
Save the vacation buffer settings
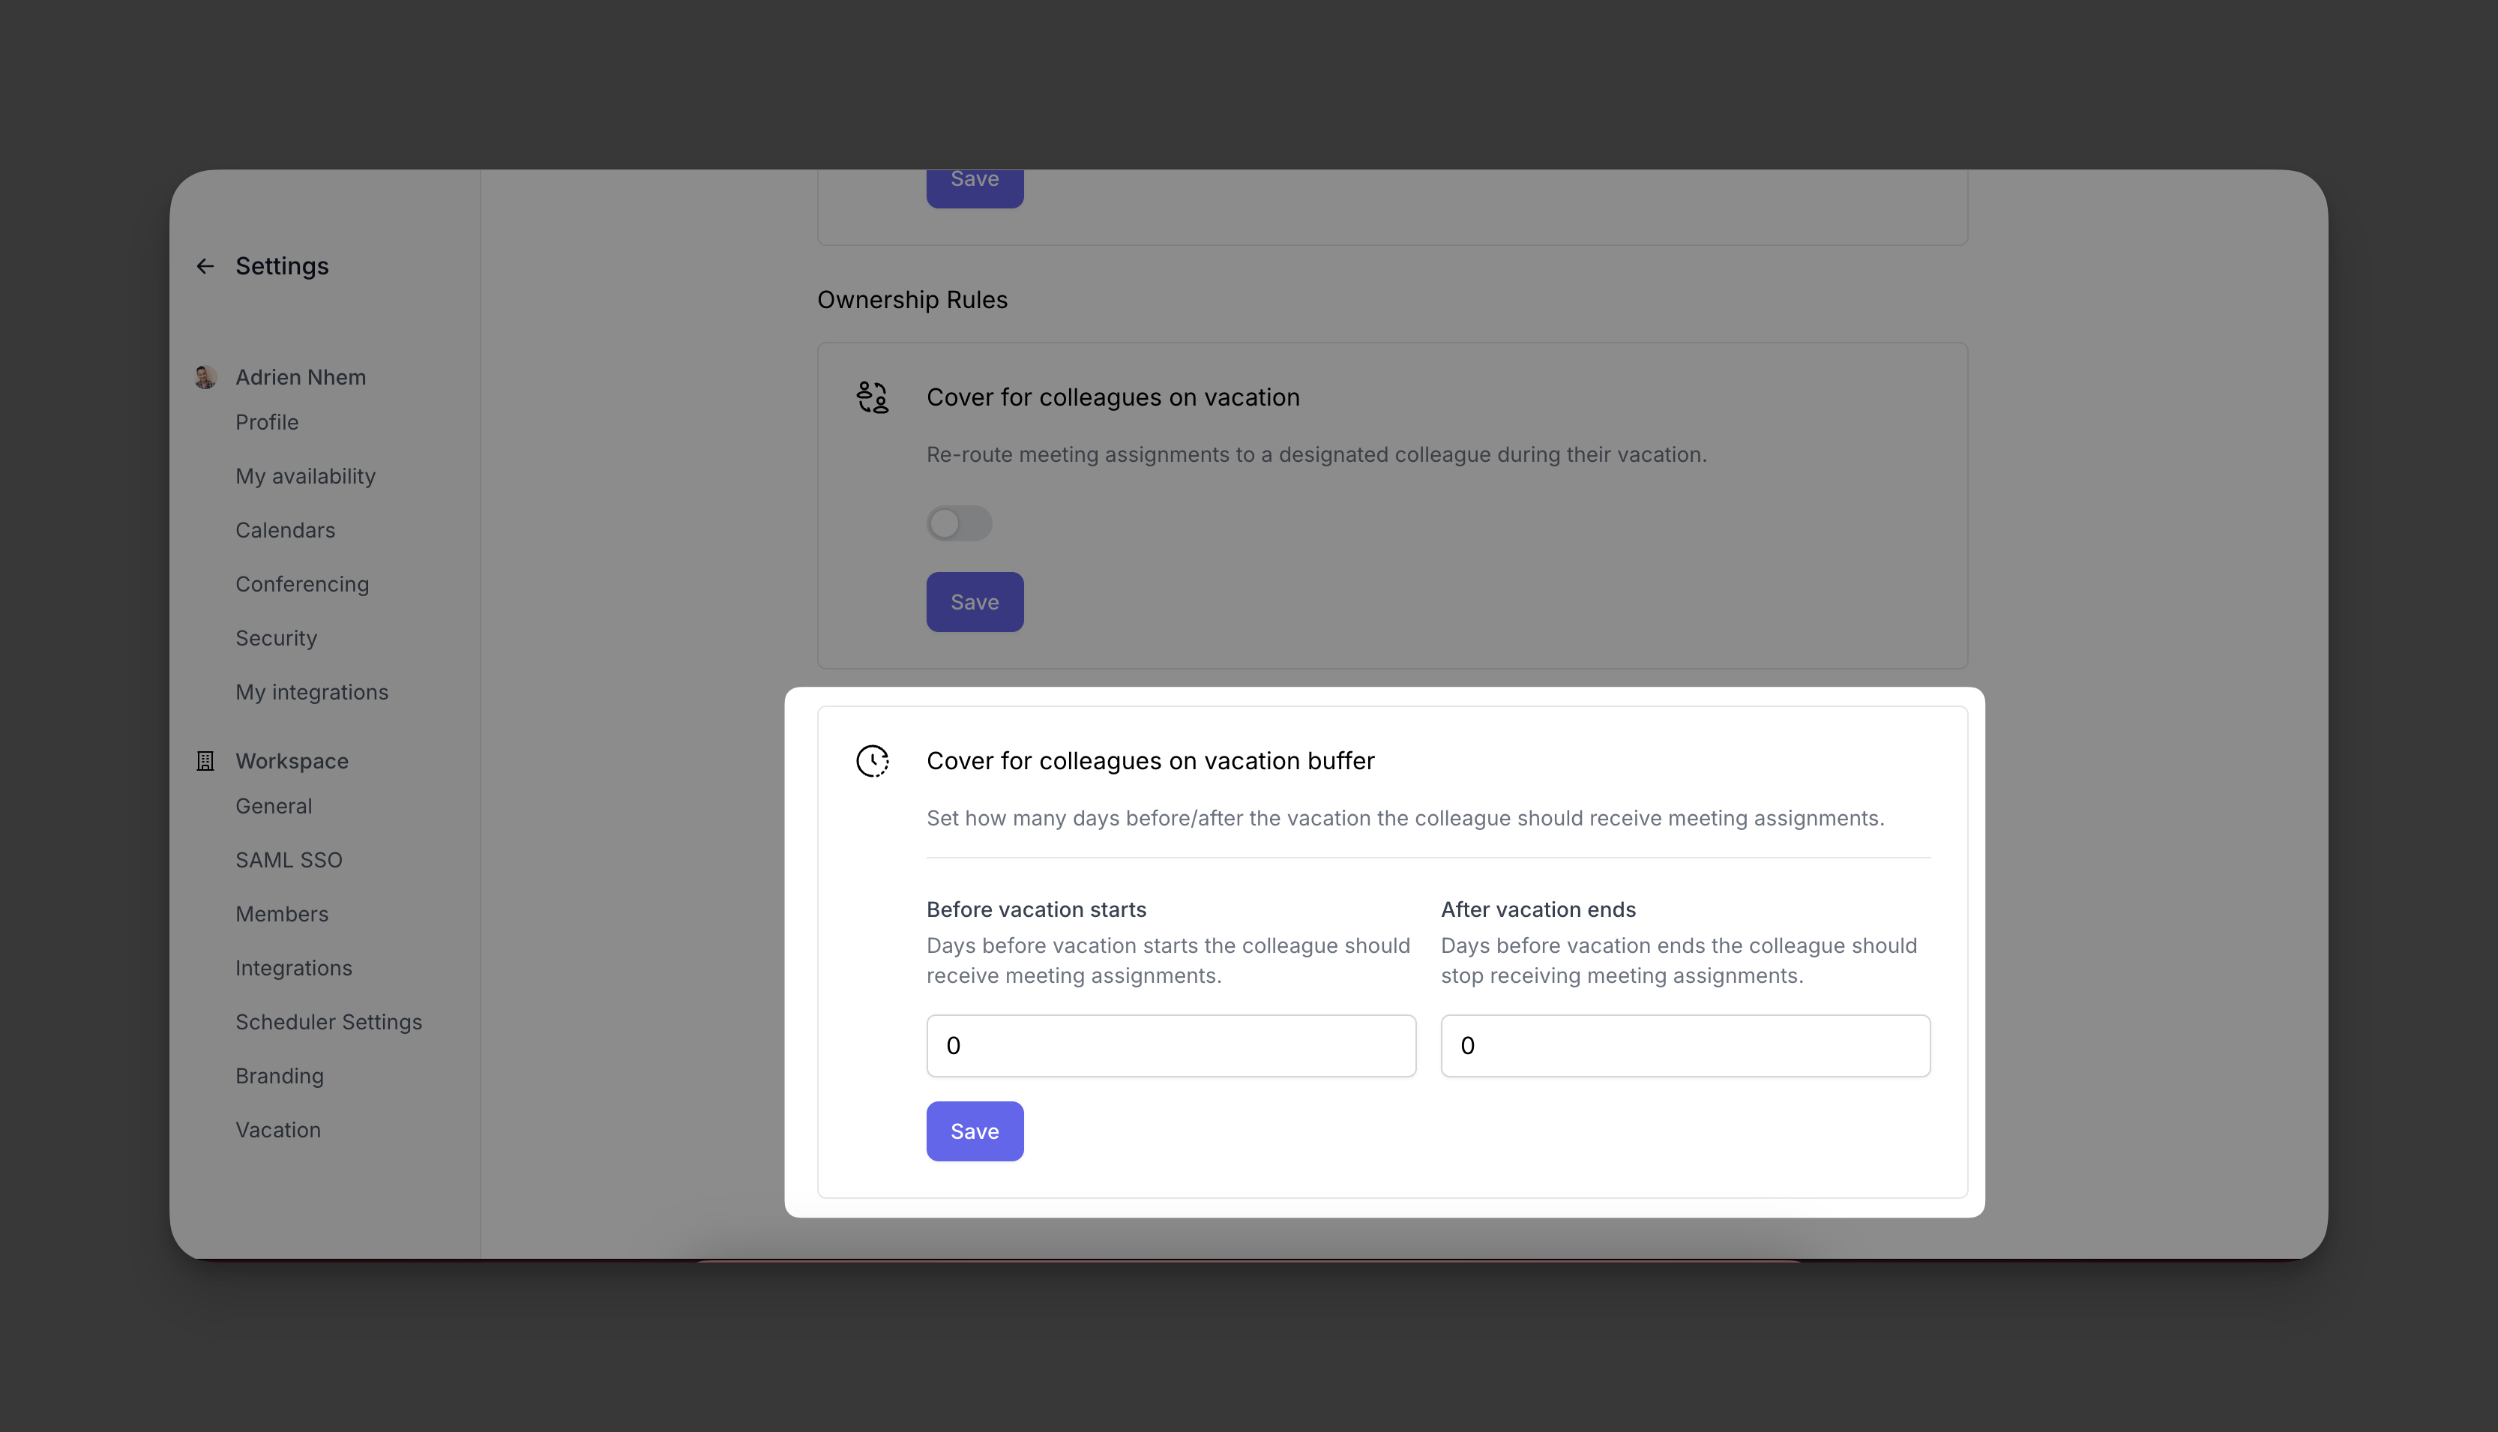tap(974, 1131)
